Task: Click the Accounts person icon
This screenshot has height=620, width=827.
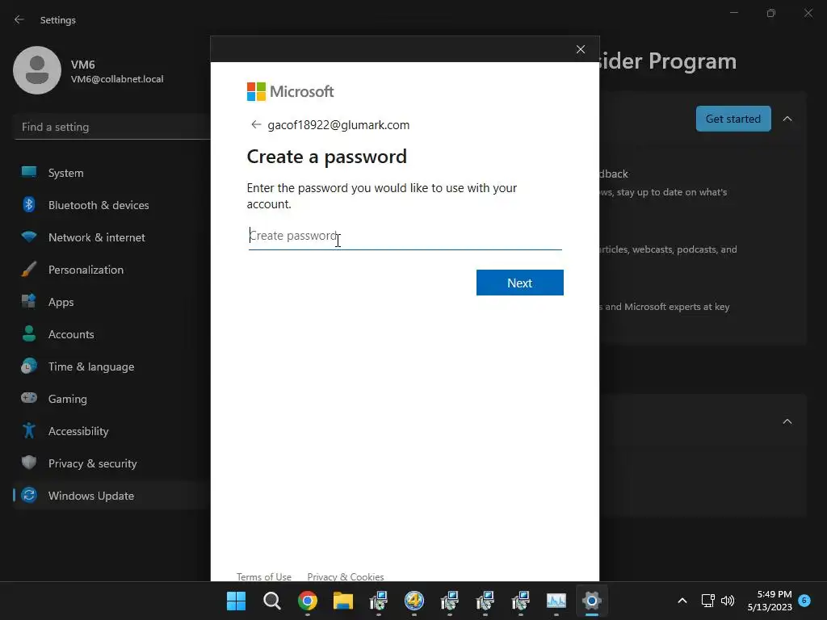Action: point(29,333)
